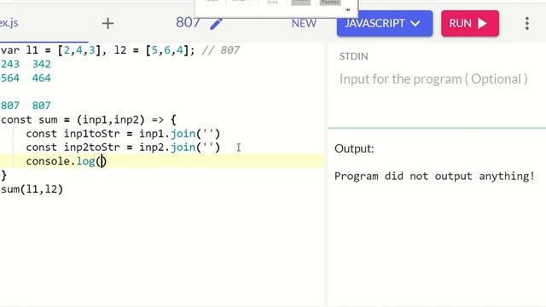Click the Pointer button in top overlay
546x307 pixels.
pos(330,2)
